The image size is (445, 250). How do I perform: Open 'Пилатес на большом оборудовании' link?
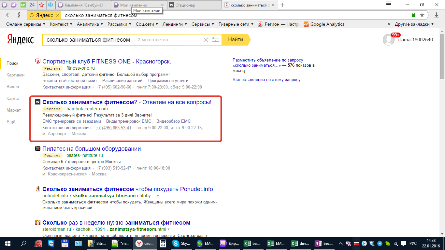[x=92, y=149]
